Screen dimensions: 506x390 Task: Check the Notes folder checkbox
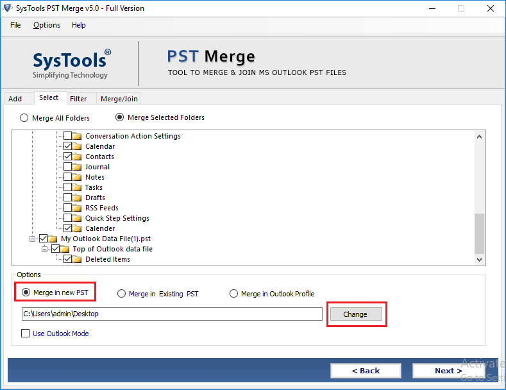point(67,177)
